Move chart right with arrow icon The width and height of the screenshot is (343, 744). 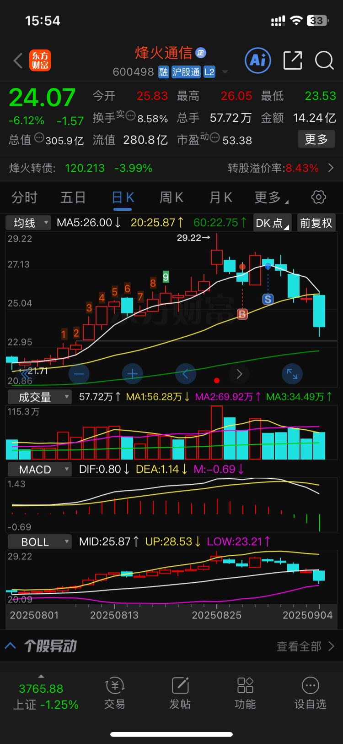(x=239, y=374)
